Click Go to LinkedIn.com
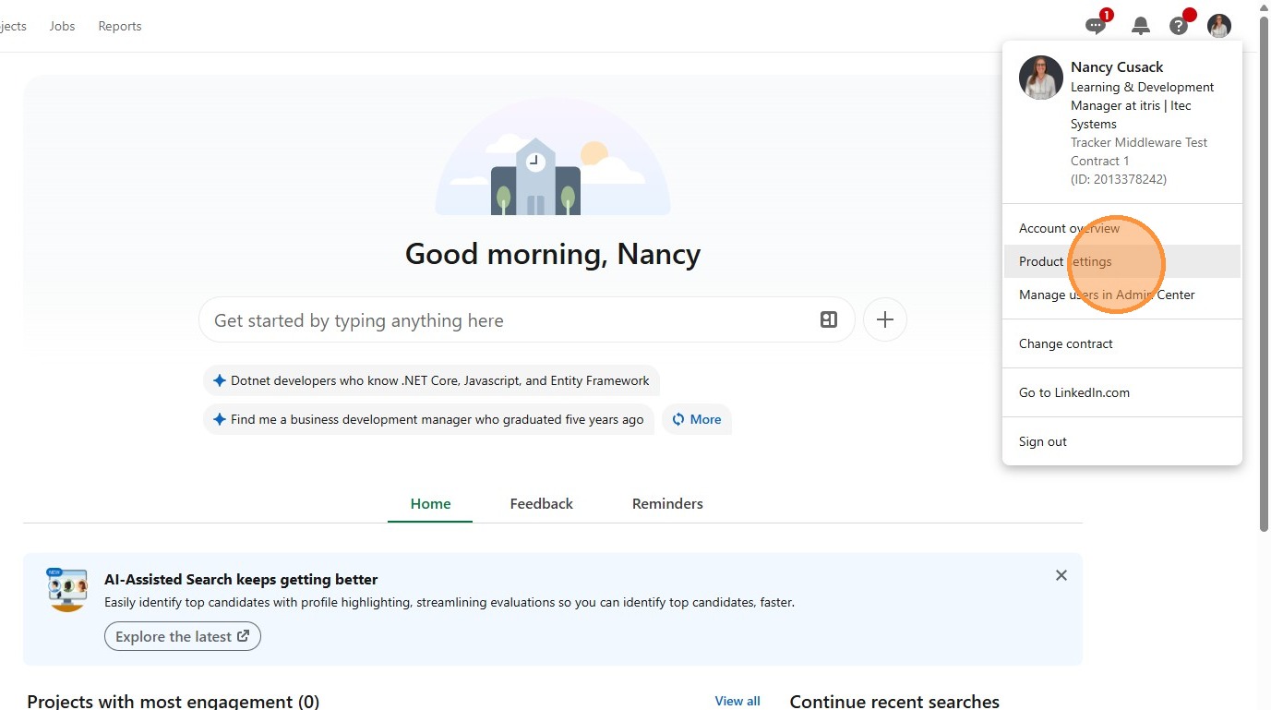 [1073, 392]
